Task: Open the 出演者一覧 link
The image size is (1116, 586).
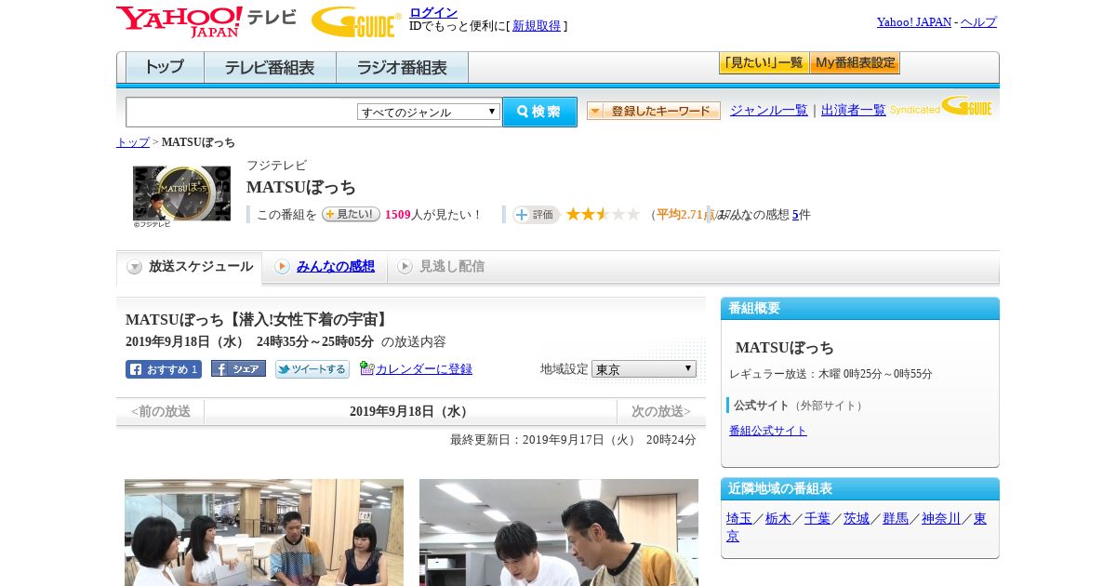Action: pyautogui.click(x=854, y=111)
